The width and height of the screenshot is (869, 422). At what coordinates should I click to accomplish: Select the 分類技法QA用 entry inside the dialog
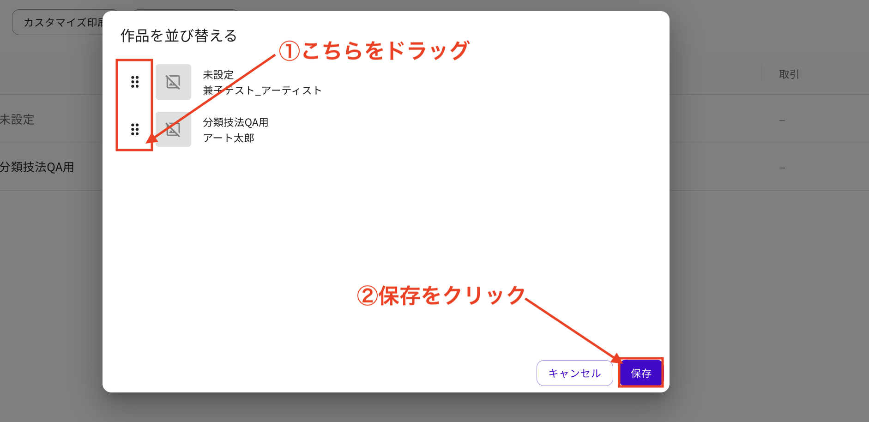click(x=236, y=122)
